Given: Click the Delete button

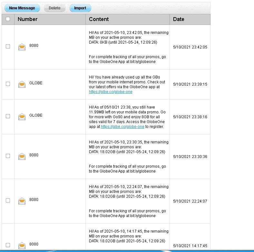Looking at the screenshot, I should [x=54, y=8].
